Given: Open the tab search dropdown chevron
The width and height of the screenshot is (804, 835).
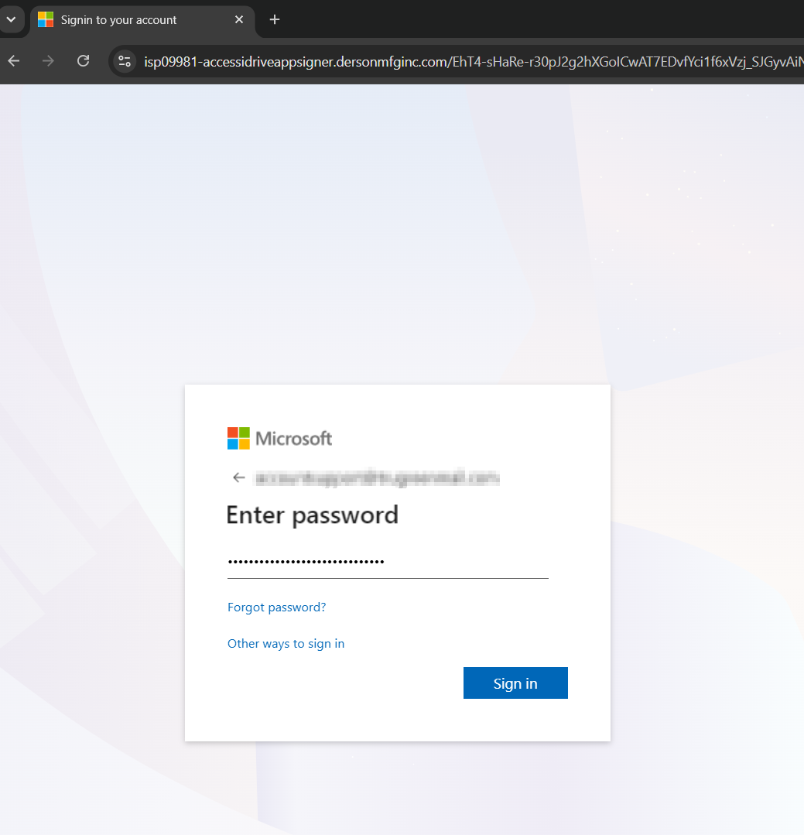Looking at the screenshot, I should pyautogui.click(x=11, y=19).
